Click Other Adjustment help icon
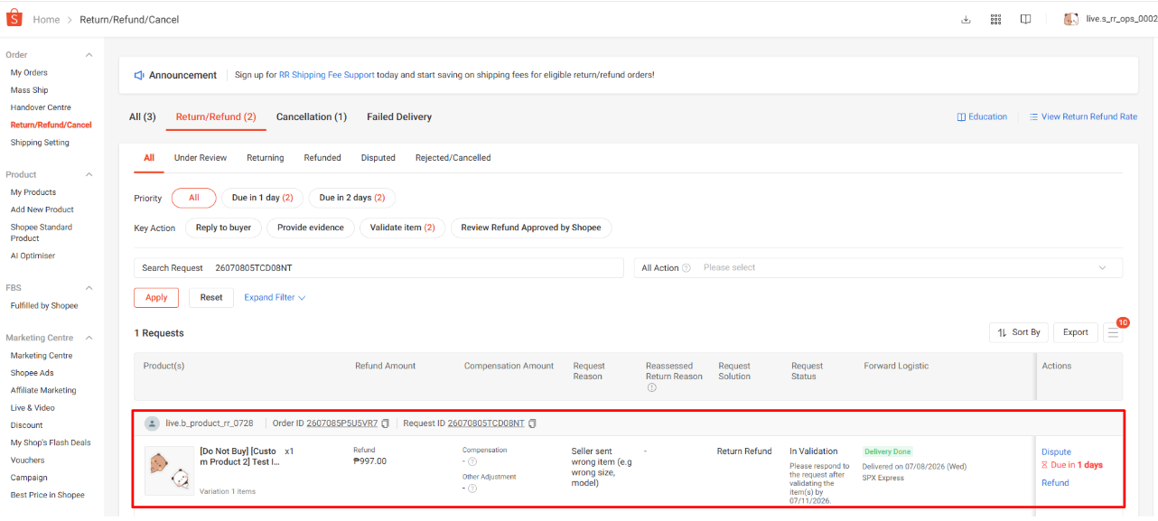Screen dimensions: 1158x521 472,488
